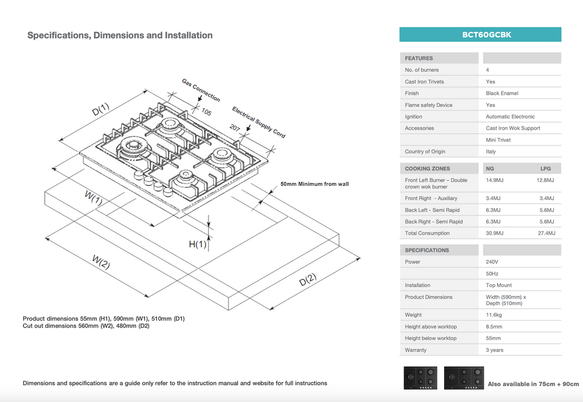Click the 'Specifications, Dimensions and Installation' heading
This screenshot has height=402, width=583.
coord(120,35)
